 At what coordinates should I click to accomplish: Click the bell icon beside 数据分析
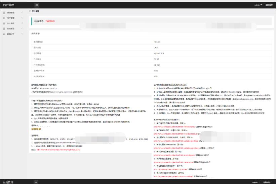click(4, 34)
